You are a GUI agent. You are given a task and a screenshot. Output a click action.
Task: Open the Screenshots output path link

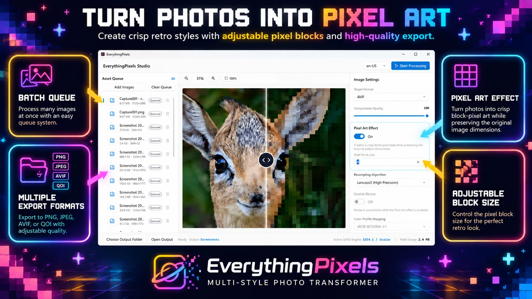click(x=210, y=240)
